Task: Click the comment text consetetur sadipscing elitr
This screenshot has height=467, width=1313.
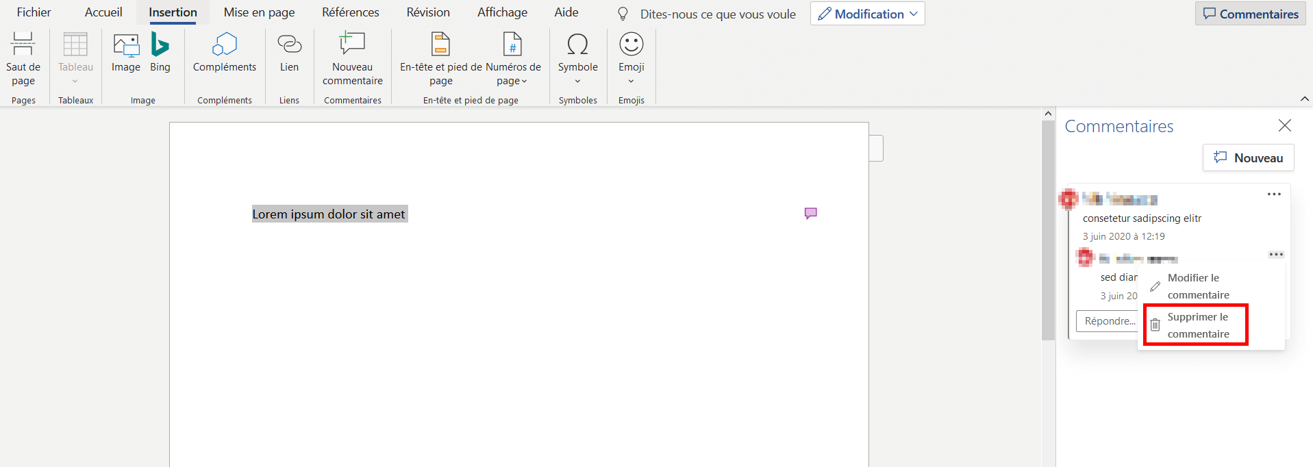Action: coord(1142,218)
